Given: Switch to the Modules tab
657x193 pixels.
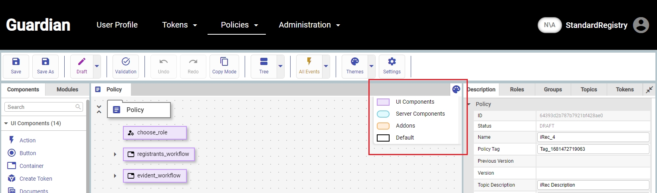Looking at the screenshot, I should 67,89.
